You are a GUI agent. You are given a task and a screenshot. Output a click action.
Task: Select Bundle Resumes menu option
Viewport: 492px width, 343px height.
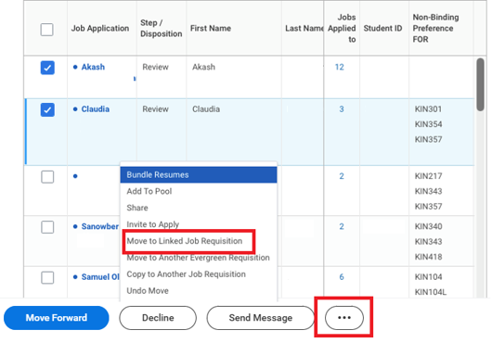coord(199,175)
